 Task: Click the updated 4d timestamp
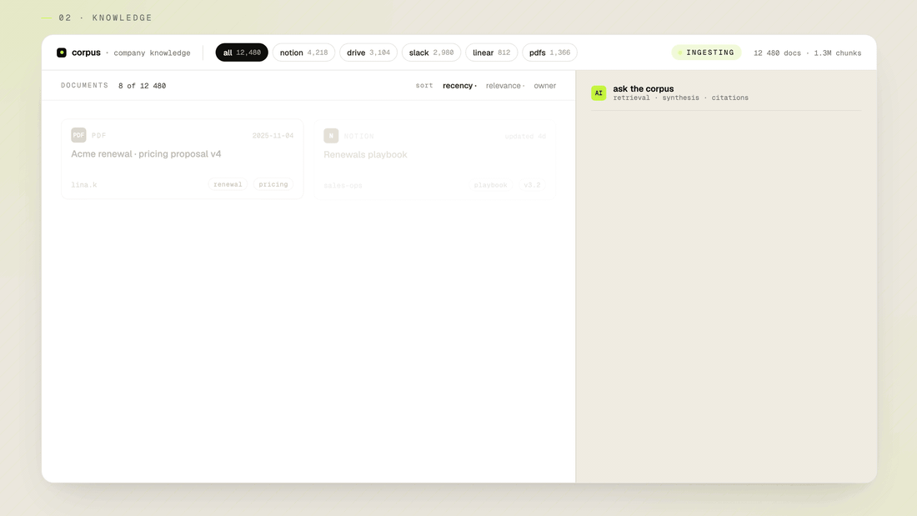pyautogui.click(x=525, y=137)
